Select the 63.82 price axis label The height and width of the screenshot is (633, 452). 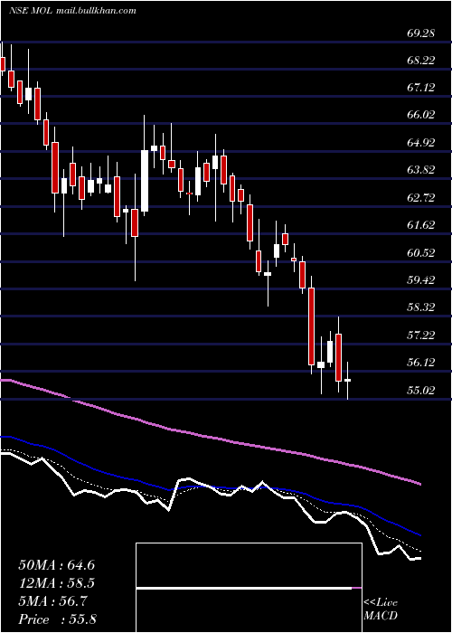point(421,170)
